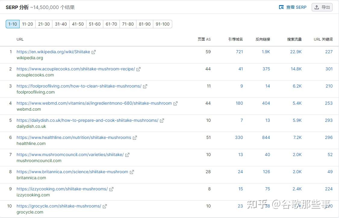339x218 pixels.
Task: Switch to the 21-30 results tab
Action: click(x=44, y=24)
